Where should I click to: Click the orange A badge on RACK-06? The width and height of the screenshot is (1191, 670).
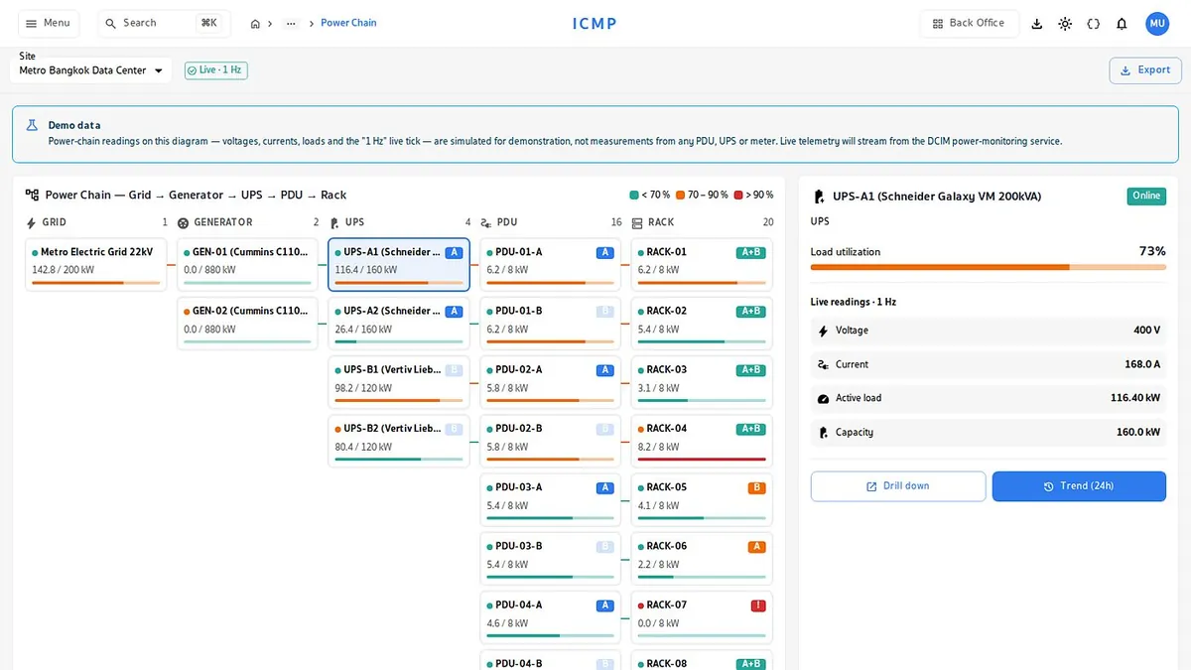pos(757,547)
